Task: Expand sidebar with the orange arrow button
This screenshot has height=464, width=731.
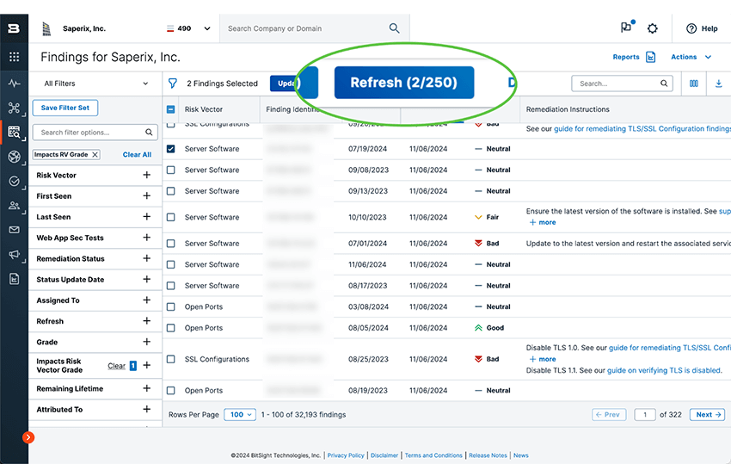Action: 28,437
